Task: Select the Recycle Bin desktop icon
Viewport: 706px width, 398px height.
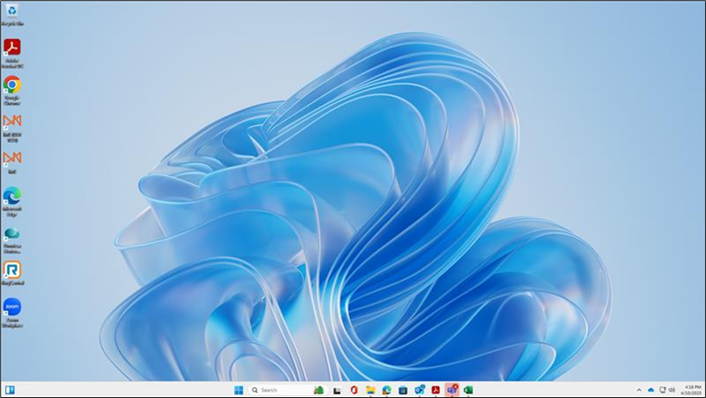Action: (11, 11)
